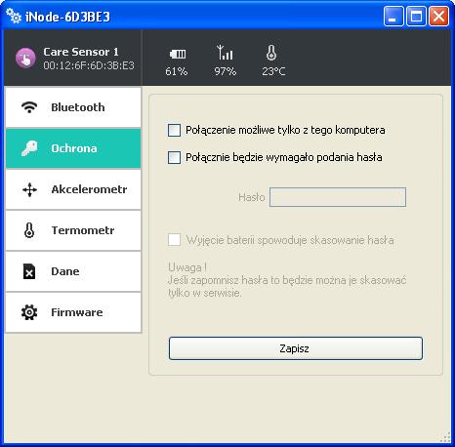The image size is (455, 447).
Task: Click the key icon beside Ochrona
Action: pos(29,148)
